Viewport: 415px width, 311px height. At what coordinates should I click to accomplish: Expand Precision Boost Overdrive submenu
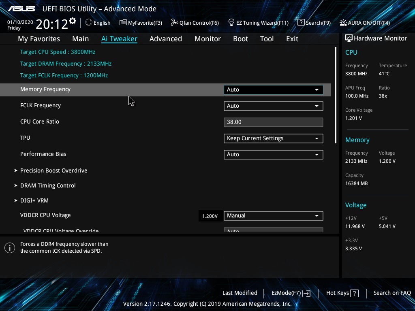[53, 170]
